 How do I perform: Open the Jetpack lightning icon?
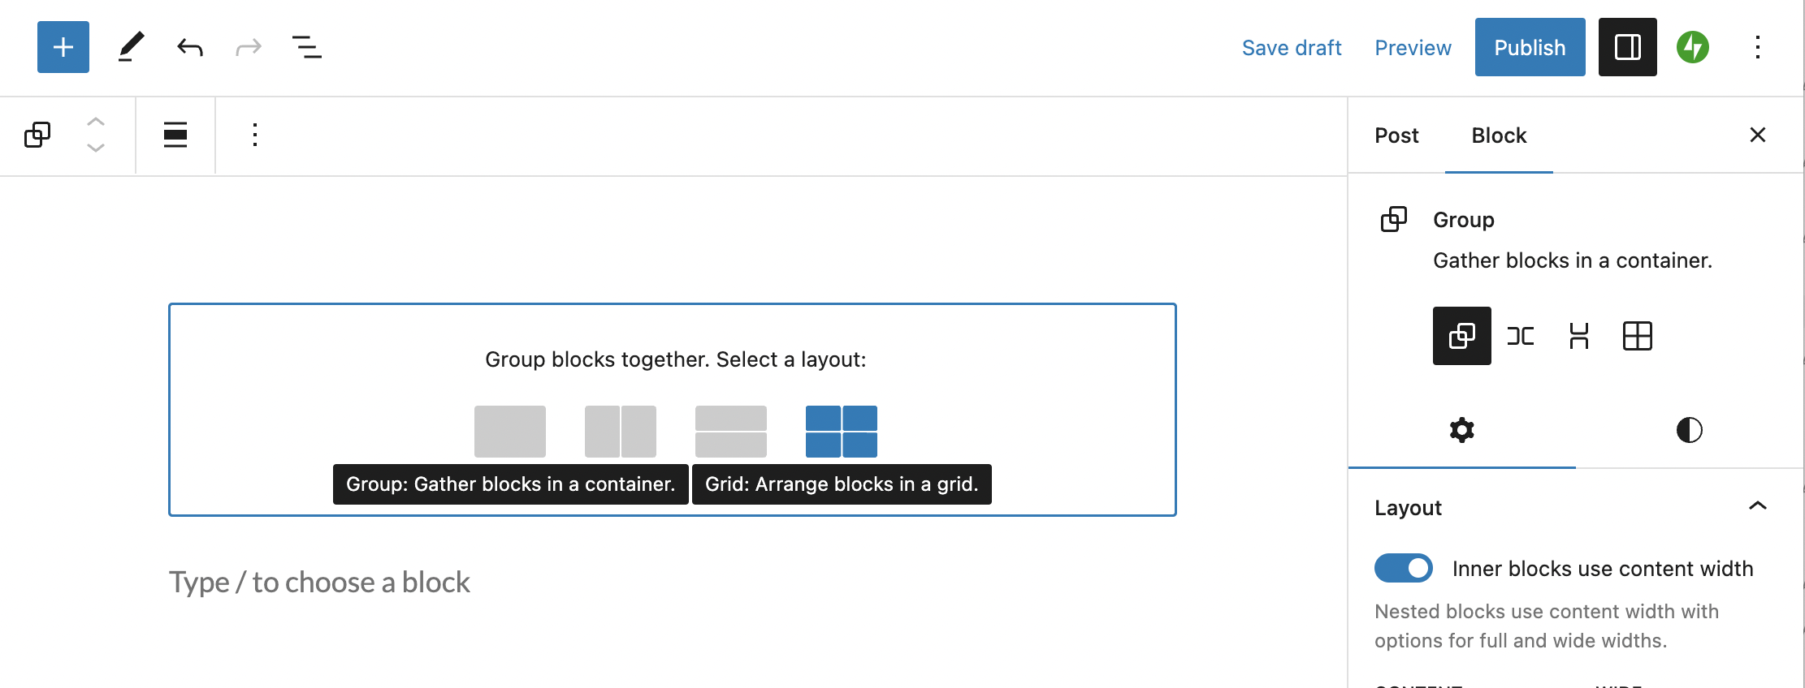point(1693,47)
